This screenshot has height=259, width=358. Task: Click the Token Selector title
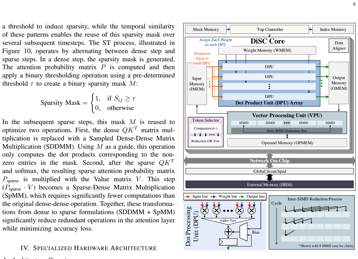tap(205, 120)
